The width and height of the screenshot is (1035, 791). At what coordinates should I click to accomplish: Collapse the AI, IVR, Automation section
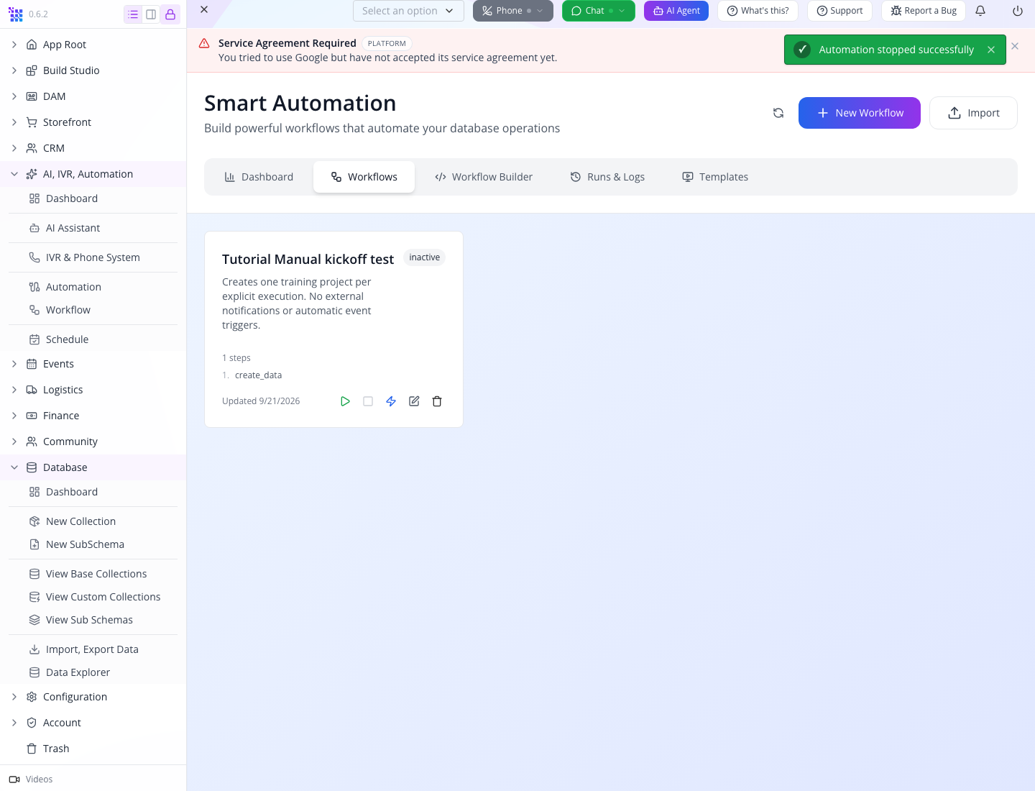coord(14,174)
